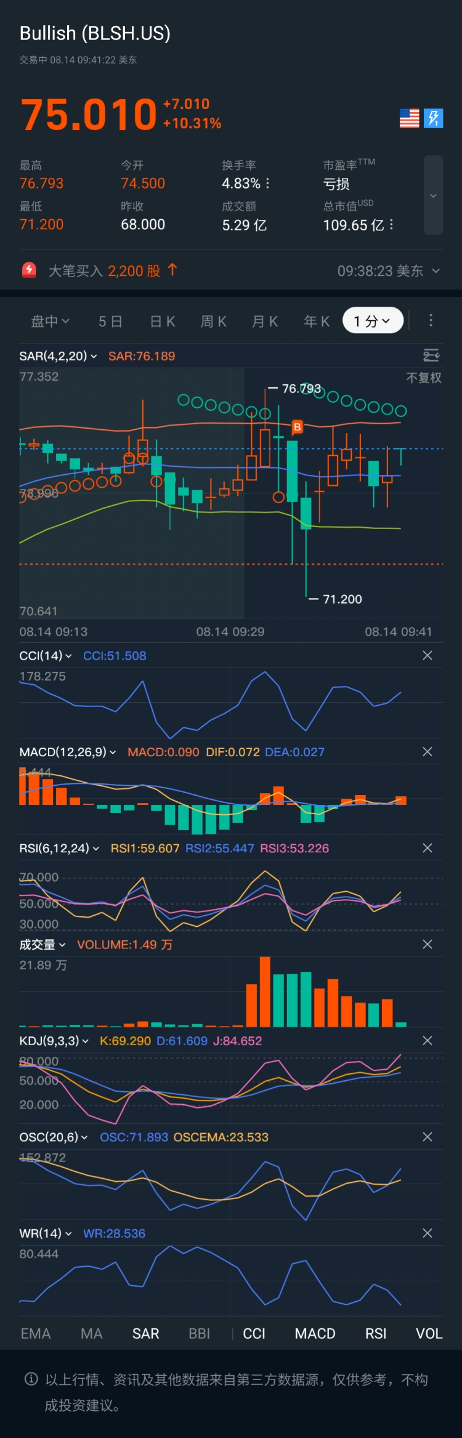The image size is (462, 1438).
Task: Tap the 大笔买入 2,200 股 alert
Action: [113, 270]
